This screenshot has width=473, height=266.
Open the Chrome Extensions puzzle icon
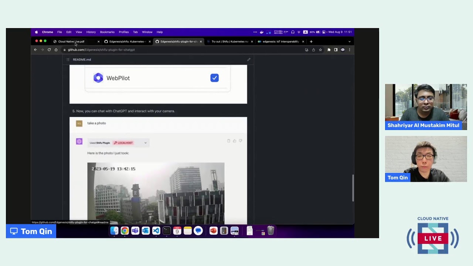tap(329, 50)
